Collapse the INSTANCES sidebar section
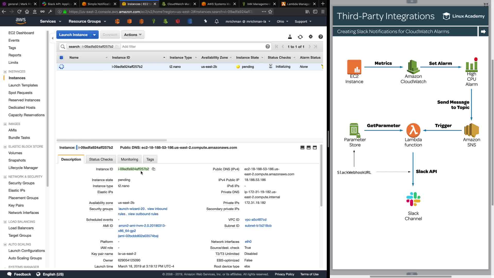 [5, 72]
